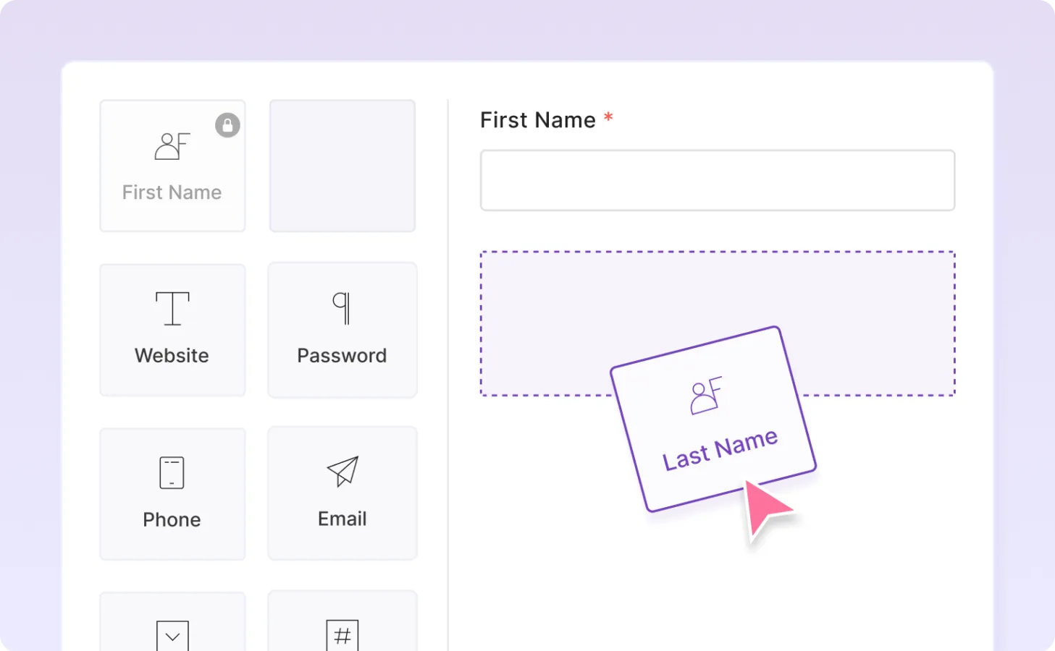Add the Password field card
The height and width of the screenshot is (651, 1055).
pos(342,330)
